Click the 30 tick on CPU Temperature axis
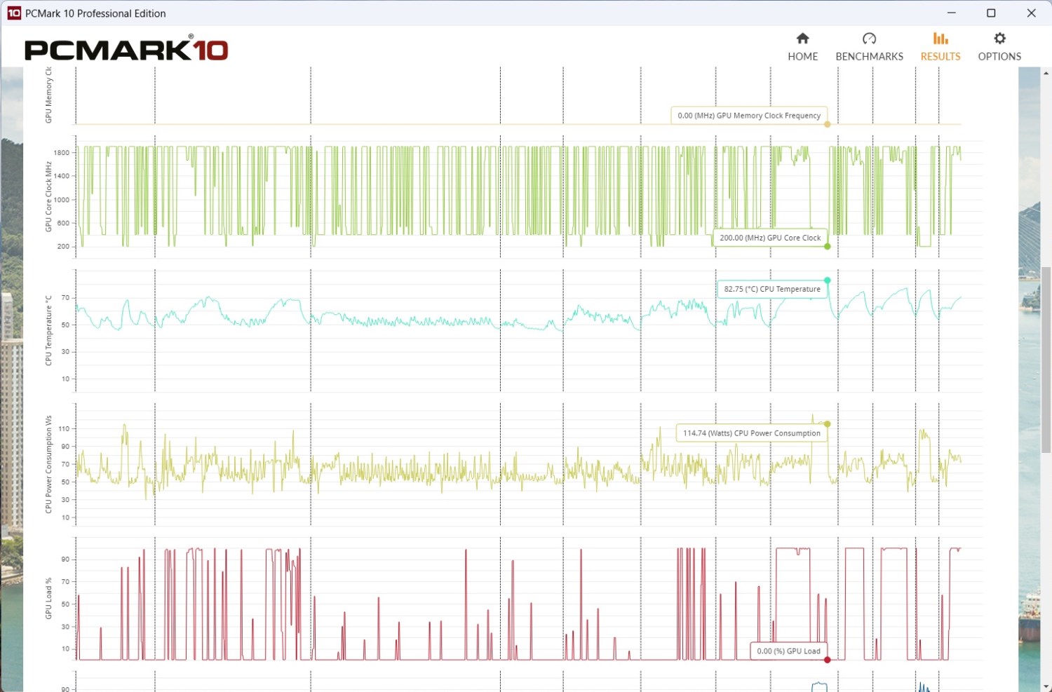 click(65, 352)
